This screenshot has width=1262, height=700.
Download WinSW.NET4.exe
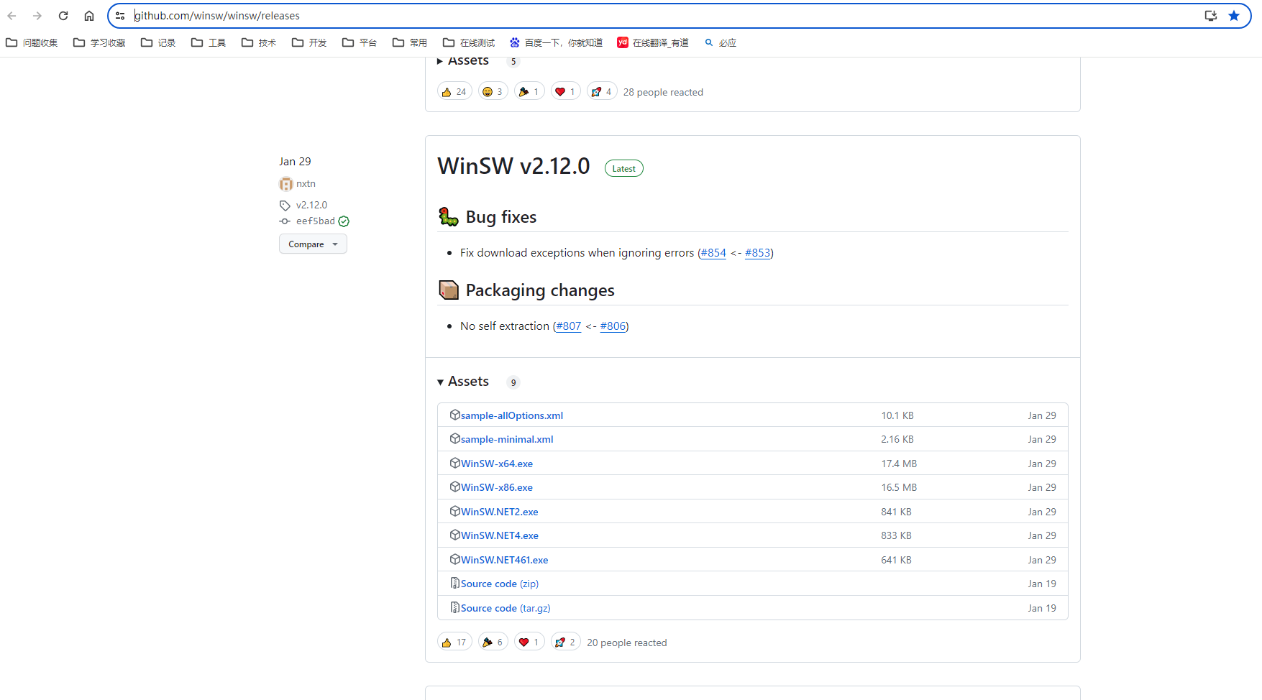(x=500, y=535)
